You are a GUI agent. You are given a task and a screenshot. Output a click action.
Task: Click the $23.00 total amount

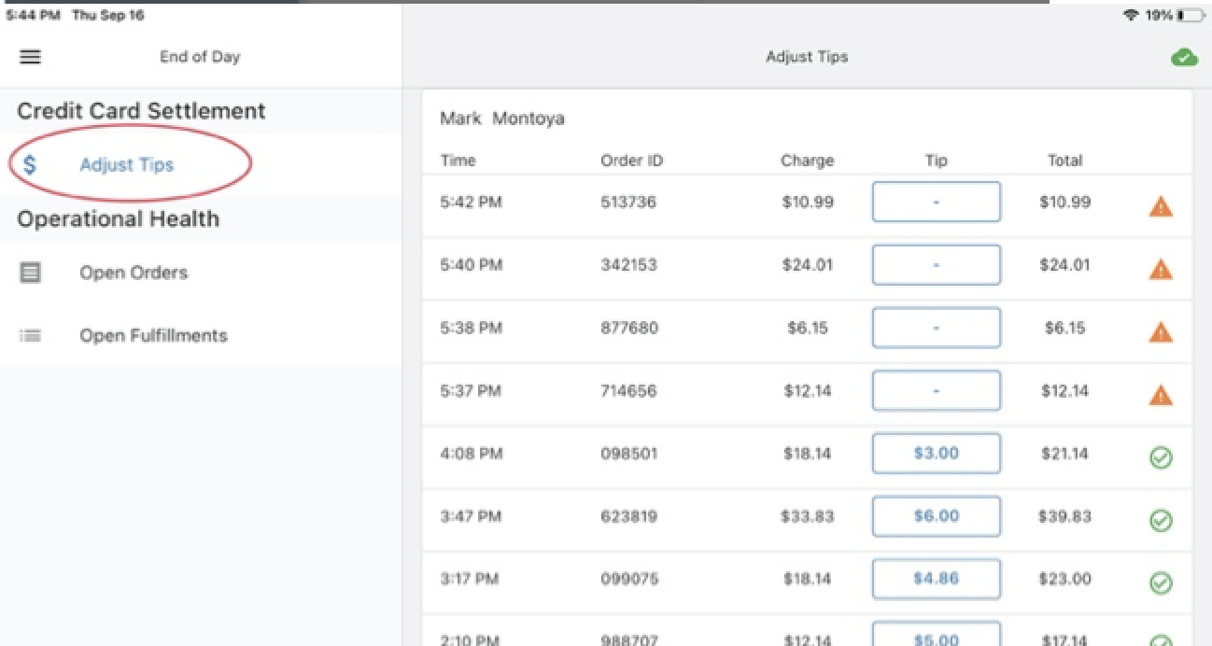[x=1064, y=579]
